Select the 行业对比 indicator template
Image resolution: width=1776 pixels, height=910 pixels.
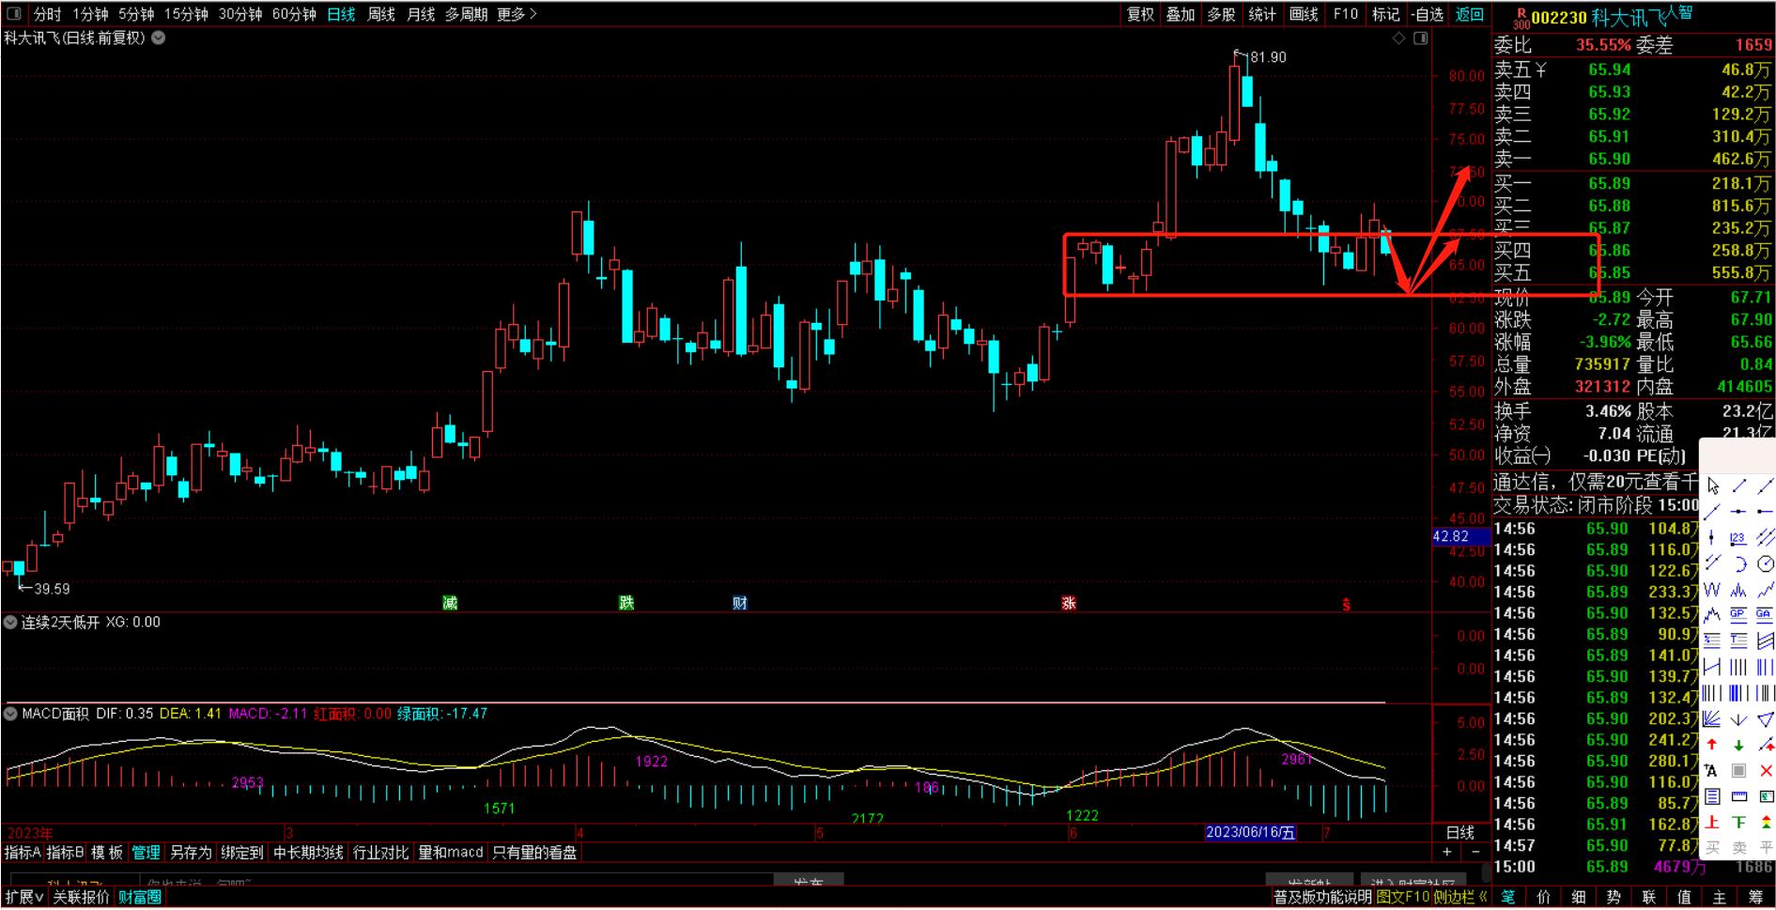380,852
